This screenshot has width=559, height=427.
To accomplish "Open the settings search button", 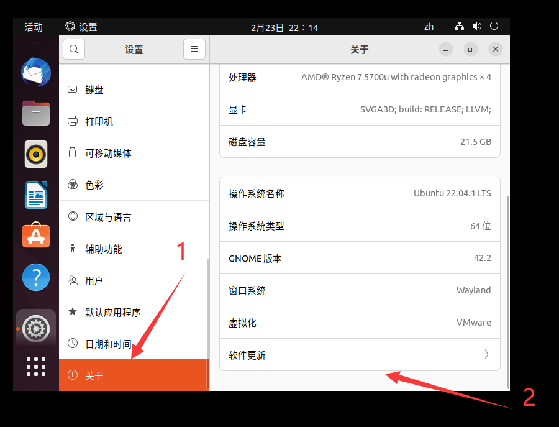I will (74, 49).
